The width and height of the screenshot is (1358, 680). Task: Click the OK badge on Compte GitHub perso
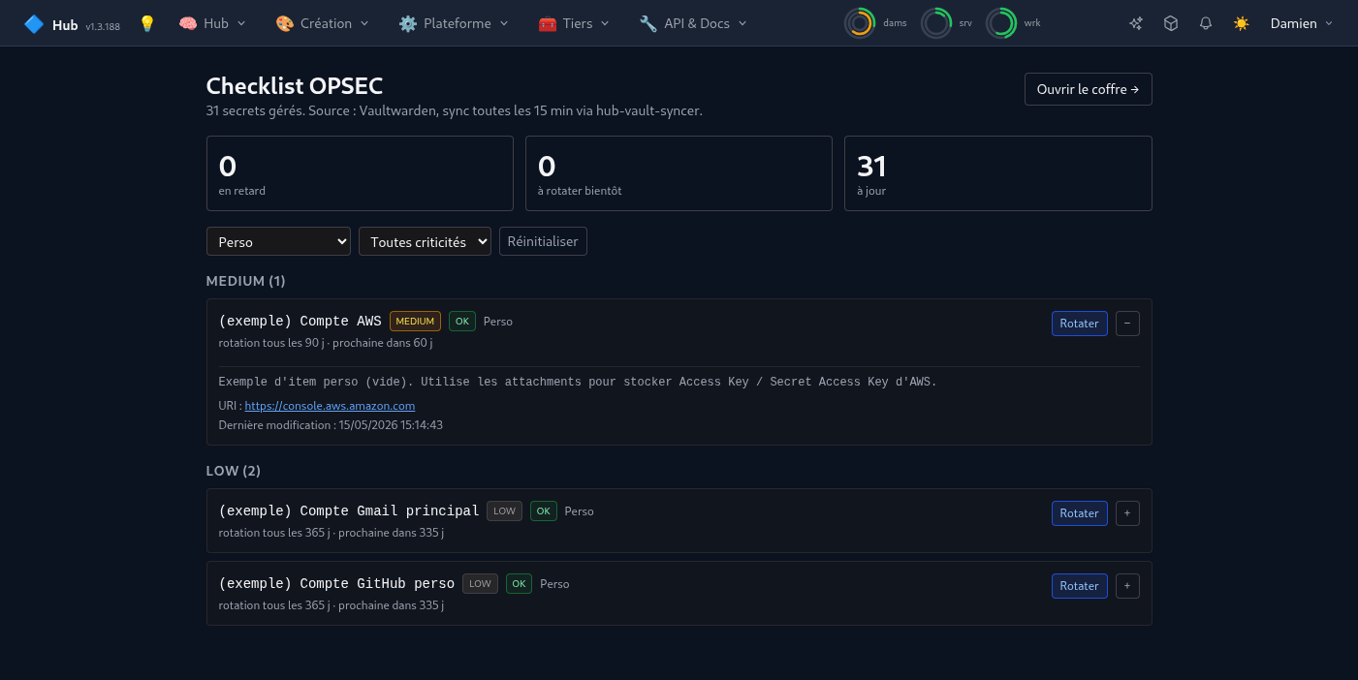[519, 583]
